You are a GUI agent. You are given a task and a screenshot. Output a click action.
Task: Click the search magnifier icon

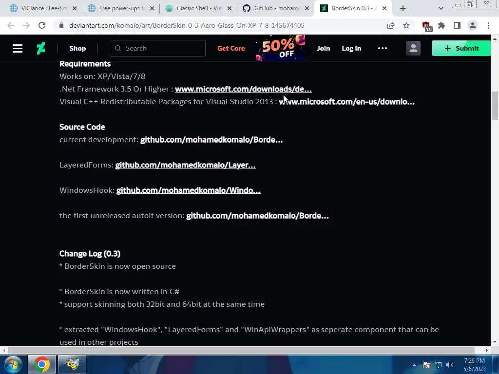tap(118, 48)
